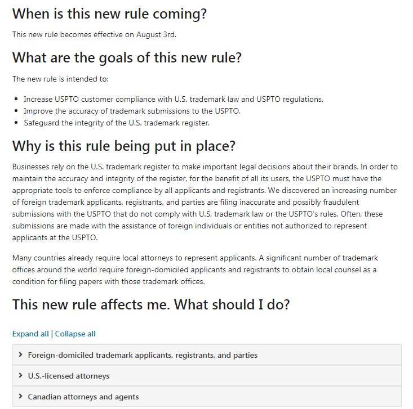Click the paragraph beginning "Businesses rely on the U.S. trademark register"
413x409 pixels.
(205, 202)
